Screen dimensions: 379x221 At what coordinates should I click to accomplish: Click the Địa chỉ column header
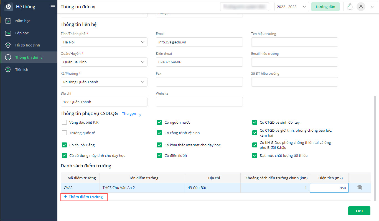point(213,178)
